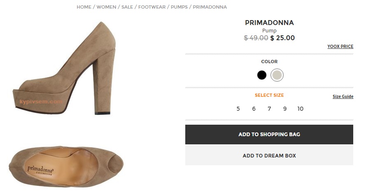Open the Size Guide
The height and width of the screenshot is (194, 366).
(343, 97)
